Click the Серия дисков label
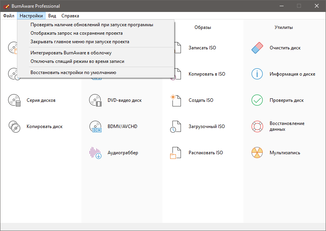 pos(41,100)
